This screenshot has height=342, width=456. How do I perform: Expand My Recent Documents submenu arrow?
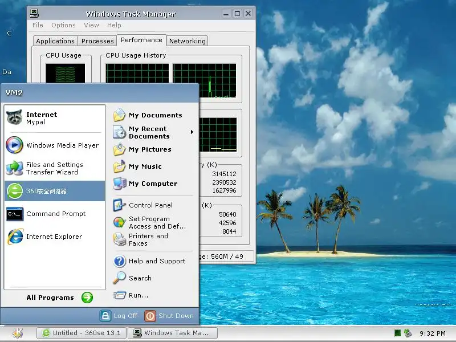point(192,132)
